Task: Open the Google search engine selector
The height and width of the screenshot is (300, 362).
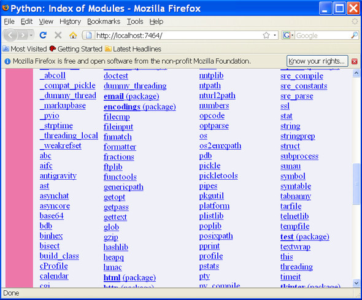Action: pyautogui.click(x=288, y=36)
